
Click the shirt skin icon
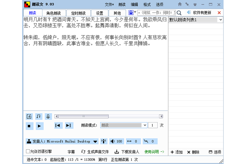[195, 5]
